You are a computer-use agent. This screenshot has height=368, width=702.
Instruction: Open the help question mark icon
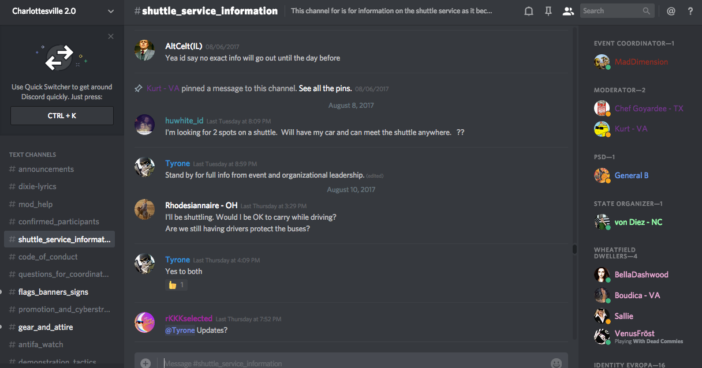[x=690, y=11]
